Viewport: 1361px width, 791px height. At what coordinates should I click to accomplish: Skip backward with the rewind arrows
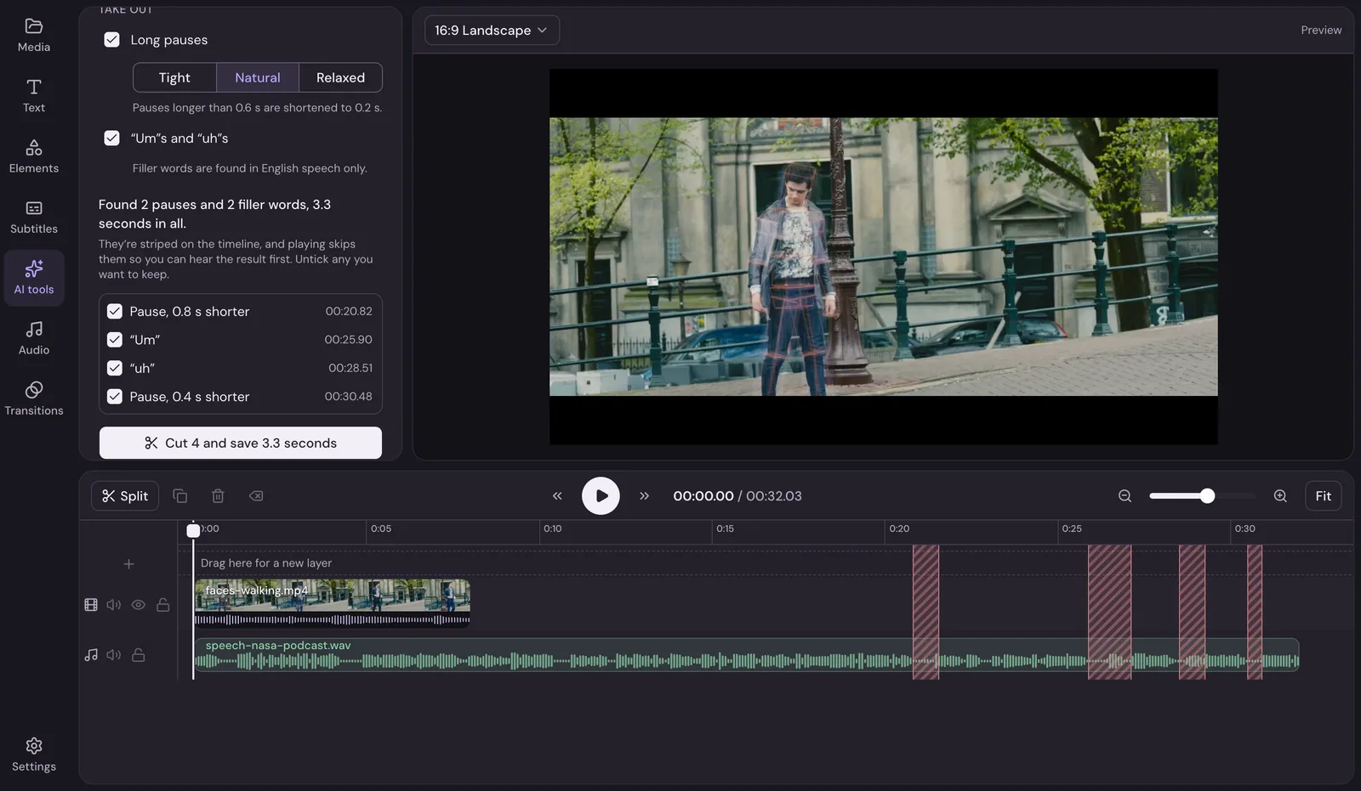[x=557, y=496]
